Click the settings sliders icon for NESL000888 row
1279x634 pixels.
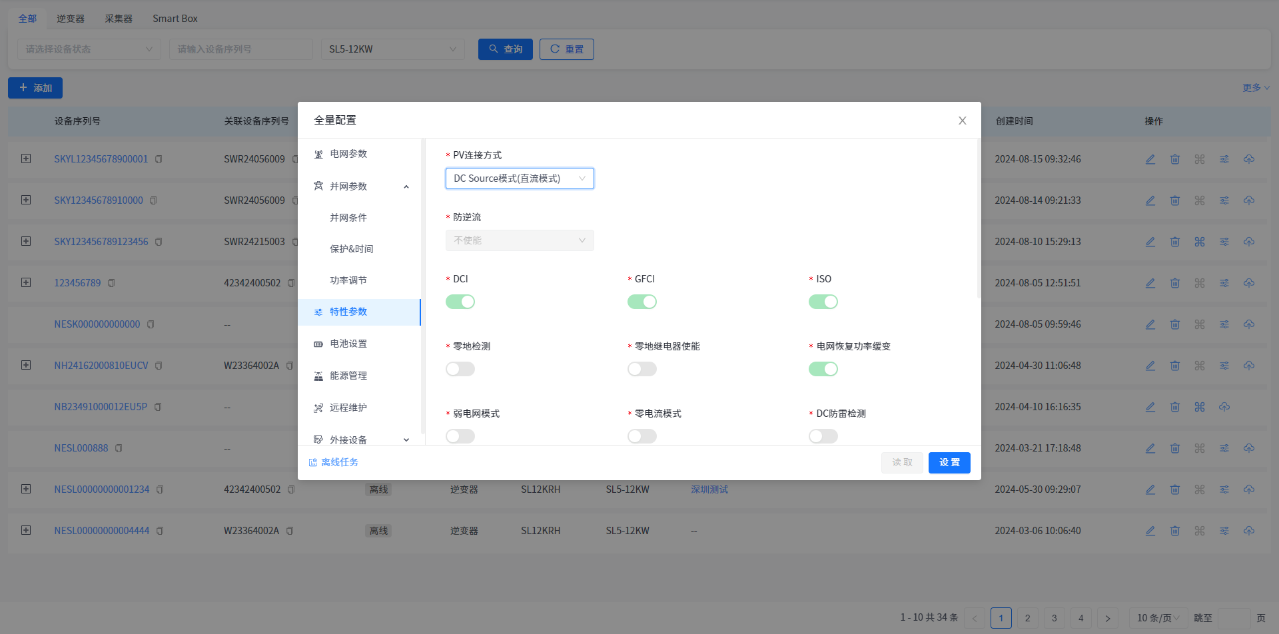tap(1224, 448)
